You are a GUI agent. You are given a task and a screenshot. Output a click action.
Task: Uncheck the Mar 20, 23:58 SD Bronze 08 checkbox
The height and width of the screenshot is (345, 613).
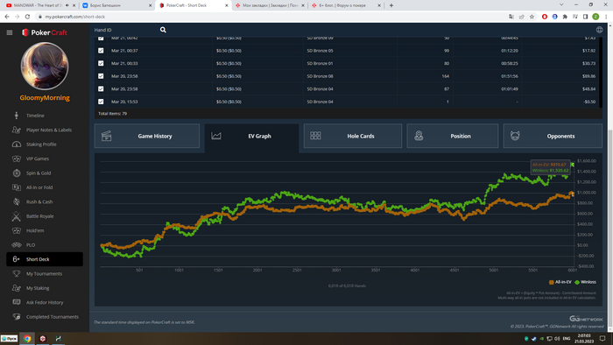(101, 76)
